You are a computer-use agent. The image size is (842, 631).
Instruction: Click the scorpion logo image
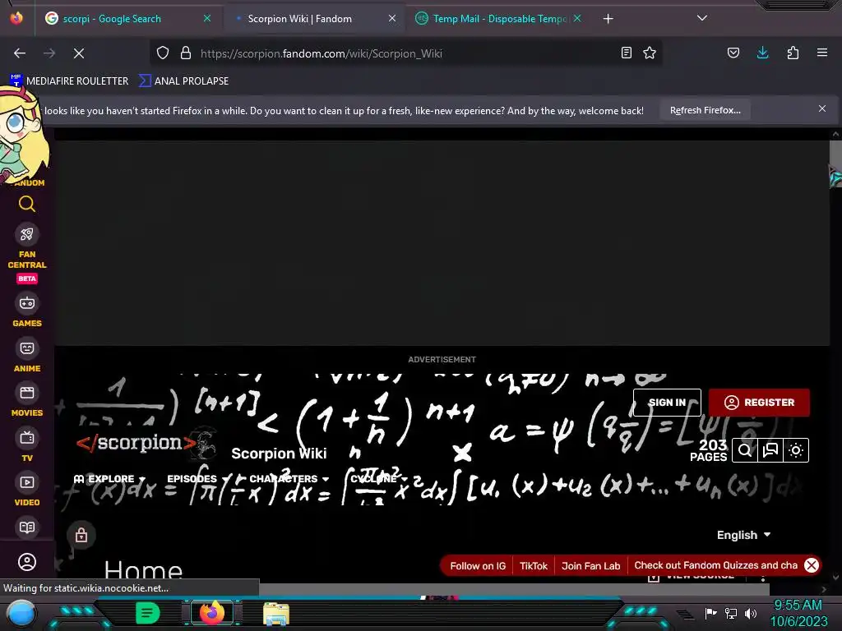(145, 443)
